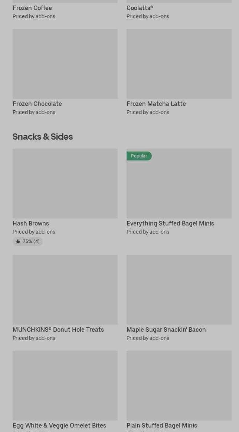The width and height of the screenshot is (239, 432).
Task: Open Frozen Matcha Latte item title
Action: pos(156,104)
